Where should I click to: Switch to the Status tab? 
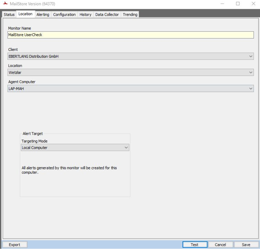click(9, 15)
